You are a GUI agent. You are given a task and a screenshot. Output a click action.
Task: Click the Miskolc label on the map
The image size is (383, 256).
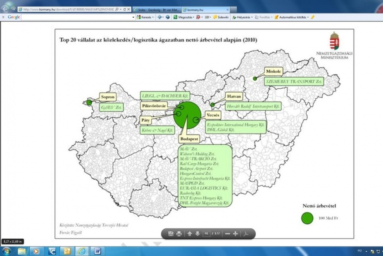coord(273,71)
